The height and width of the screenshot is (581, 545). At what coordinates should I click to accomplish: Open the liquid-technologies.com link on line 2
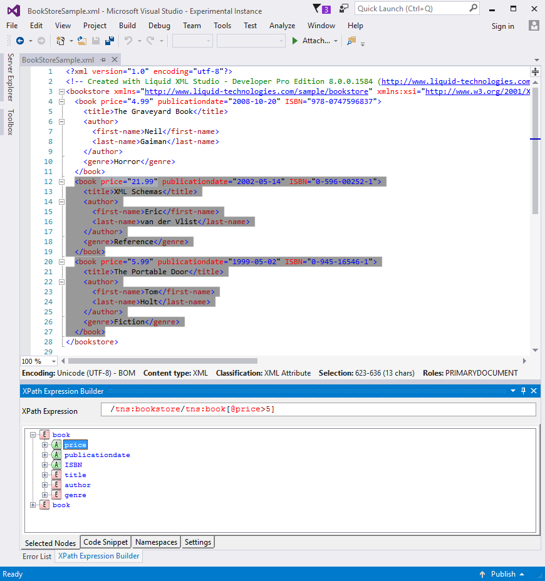[455, 81]
